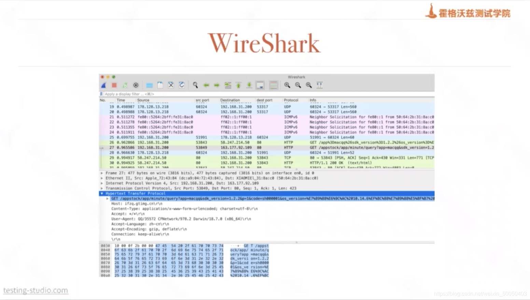The height and width of the screenshot is (300, 530).
Task: Select the User-Agent QQ/35572 header line
Action: click(x=181, y=219)
